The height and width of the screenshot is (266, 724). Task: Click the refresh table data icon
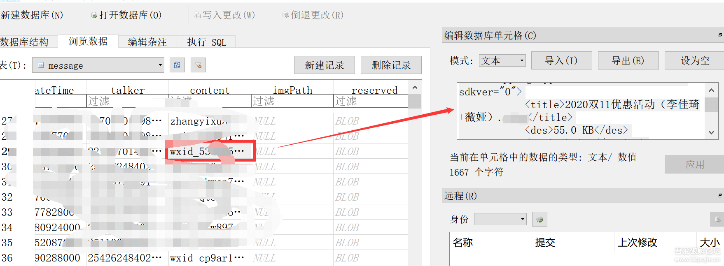[177, 65]
